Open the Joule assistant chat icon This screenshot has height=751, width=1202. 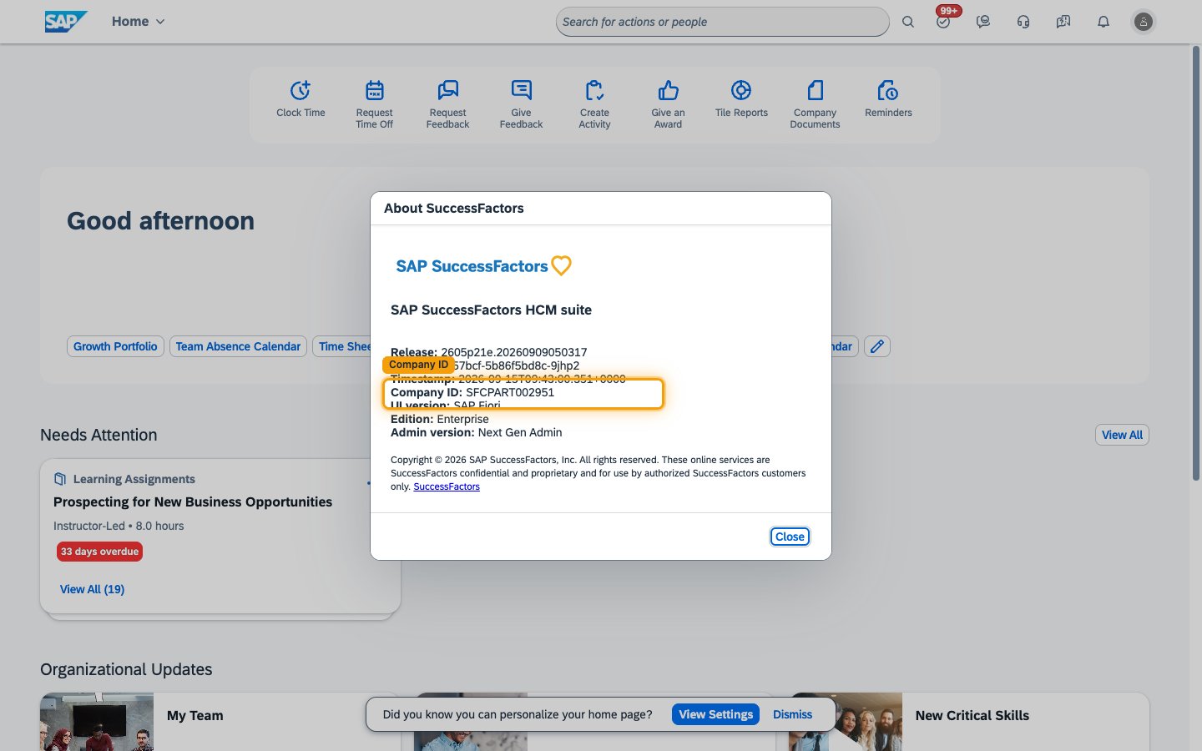[x=983, y=22]
